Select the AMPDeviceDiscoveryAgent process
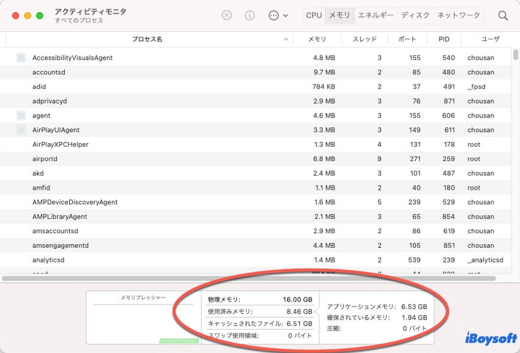The width and height of the screenshot is (520, 353). (255, 202)
